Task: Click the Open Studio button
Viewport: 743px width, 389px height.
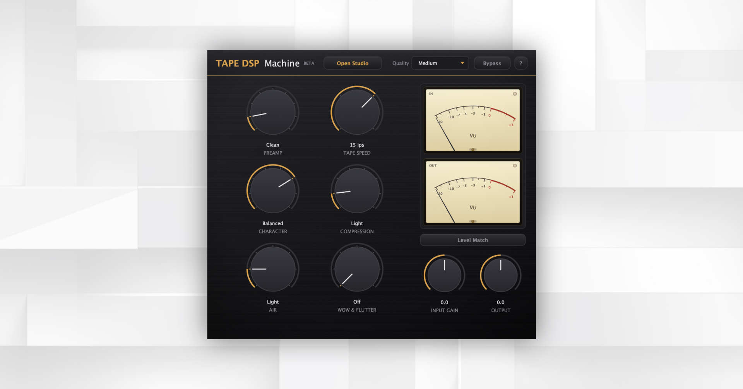Action: pos(353,63)
